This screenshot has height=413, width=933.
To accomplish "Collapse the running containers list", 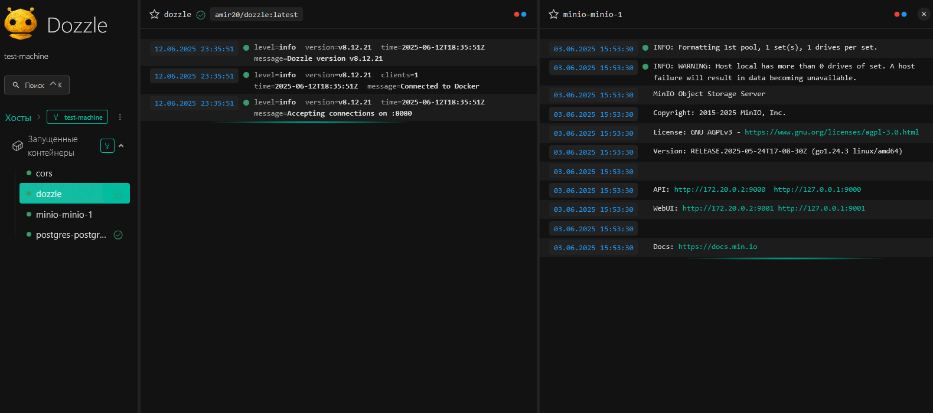I will (121, 146).
